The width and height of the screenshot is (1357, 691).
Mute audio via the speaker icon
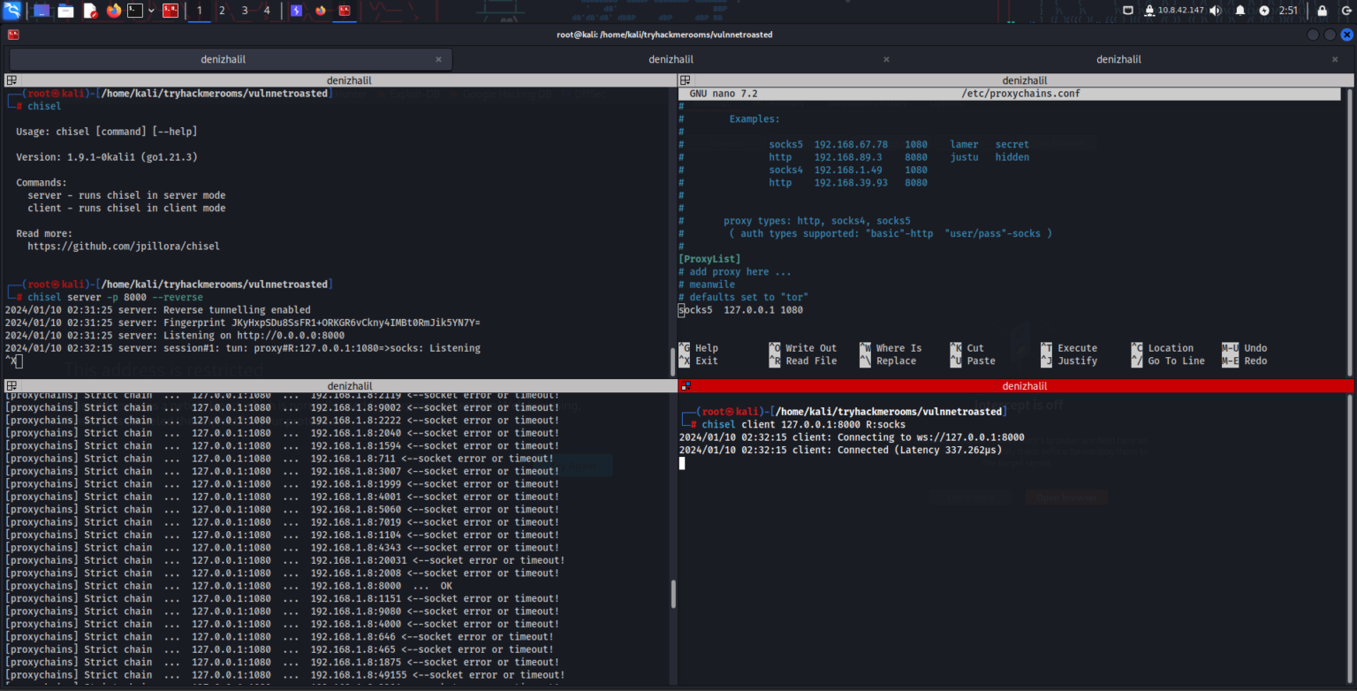(x=1215, y=10)
